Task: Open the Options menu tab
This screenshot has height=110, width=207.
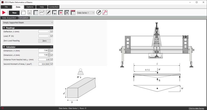Action: click(30, 7)
